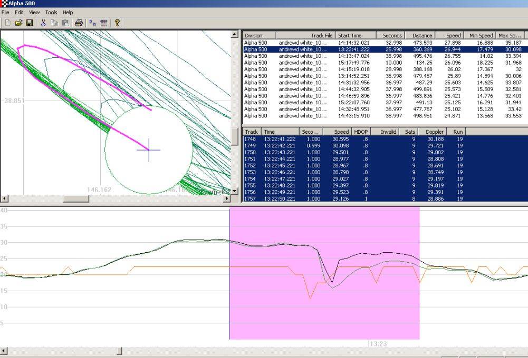This screenshot has width=528, height=358.
Task: Open the Tools menu
Action: (51, 12)
